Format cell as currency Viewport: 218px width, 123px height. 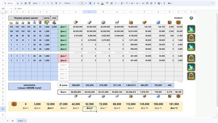pos(44,3)
